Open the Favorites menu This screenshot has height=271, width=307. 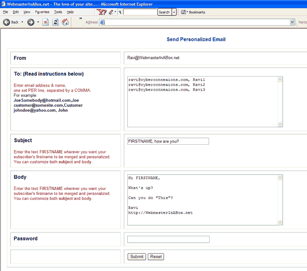pos(42,12)
